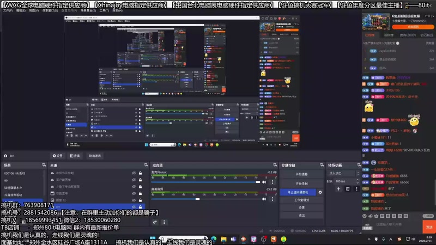Open advanced audio properties gear in mixer
The image size is (436, 245).
(x=155, y=222)
